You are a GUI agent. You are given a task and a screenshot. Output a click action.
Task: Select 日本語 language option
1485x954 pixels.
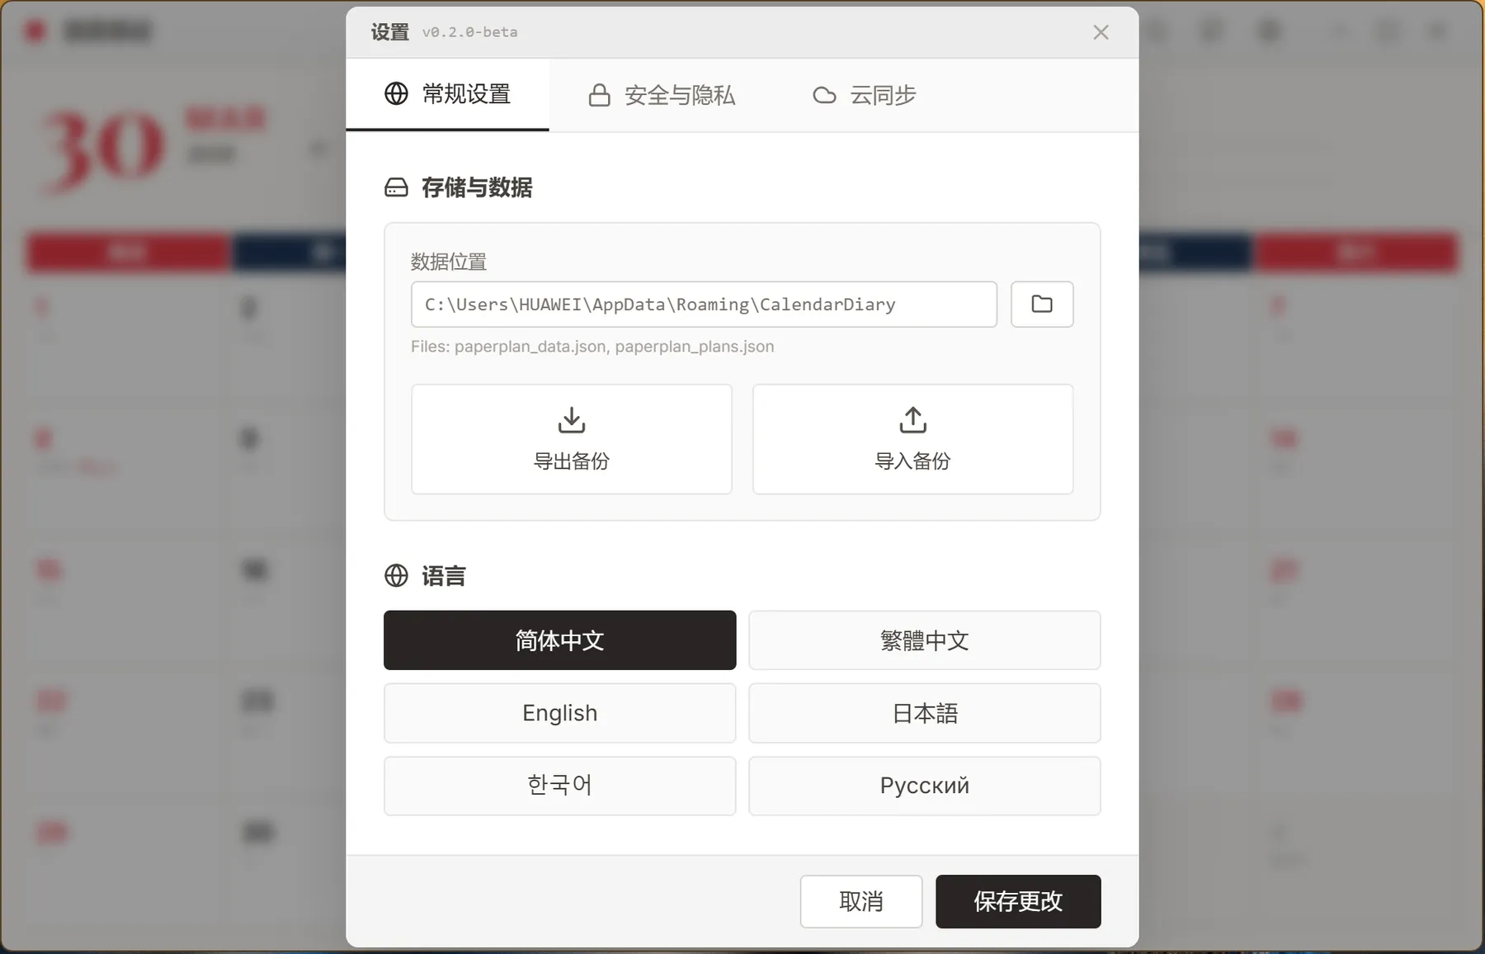coord(924,713)
